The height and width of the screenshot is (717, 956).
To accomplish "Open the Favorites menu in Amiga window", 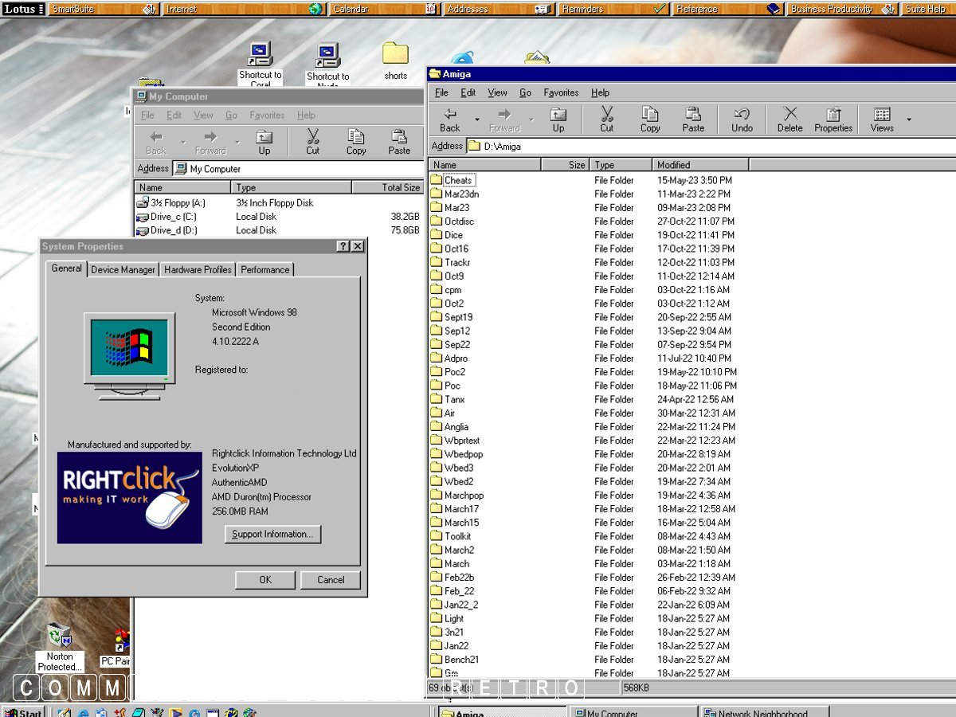I will 561,92.
